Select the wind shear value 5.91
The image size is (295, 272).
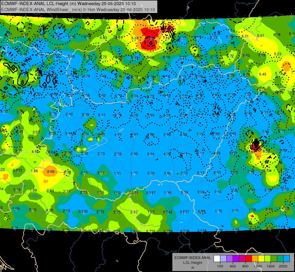click(x=261, y=35)
